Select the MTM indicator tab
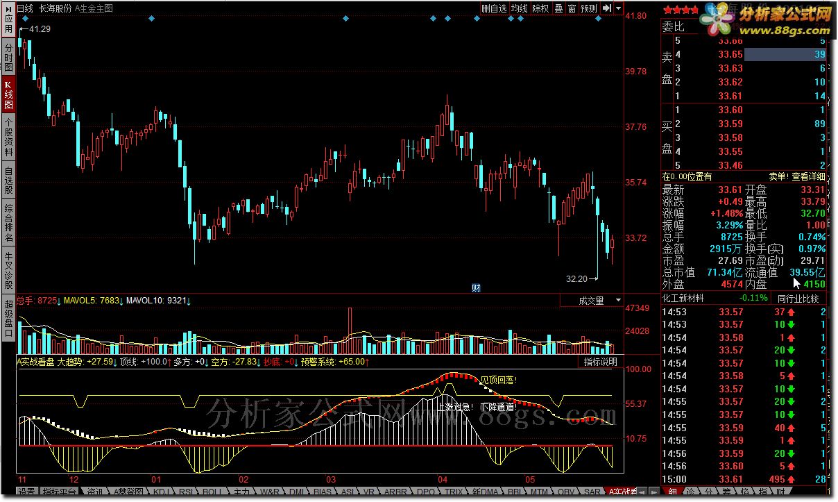Viewport: 838px width, 502px height. click(538, 492)
